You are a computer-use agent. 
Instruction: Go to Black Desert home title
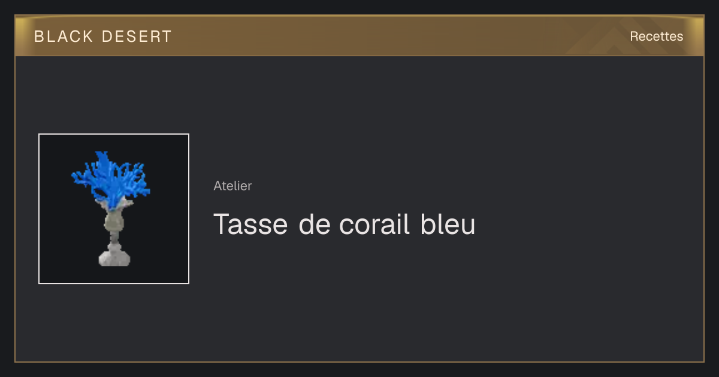[103, 37]
